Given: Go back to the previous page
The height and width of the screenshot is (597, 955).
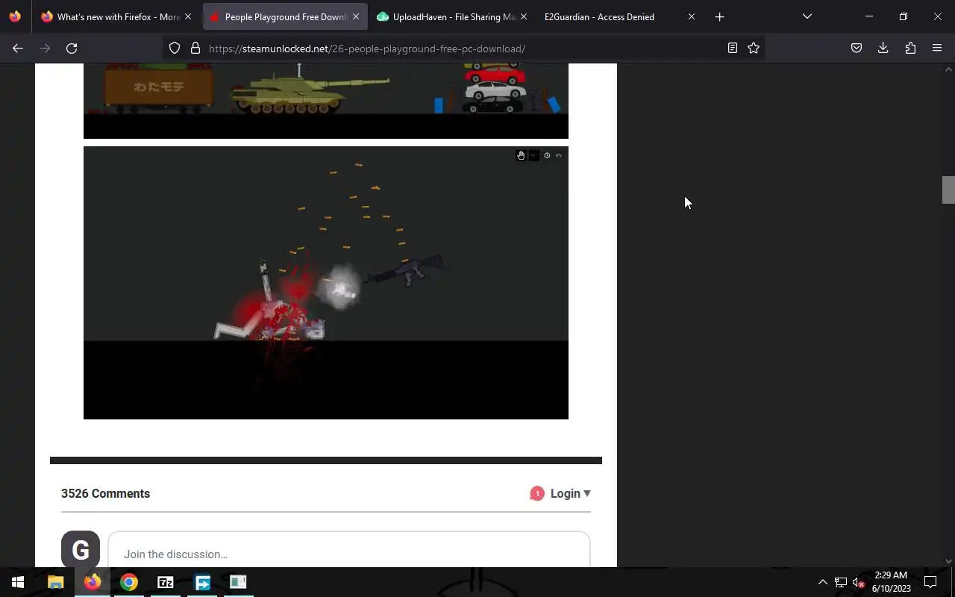Looking at the screenshot, I should [18, 49].
